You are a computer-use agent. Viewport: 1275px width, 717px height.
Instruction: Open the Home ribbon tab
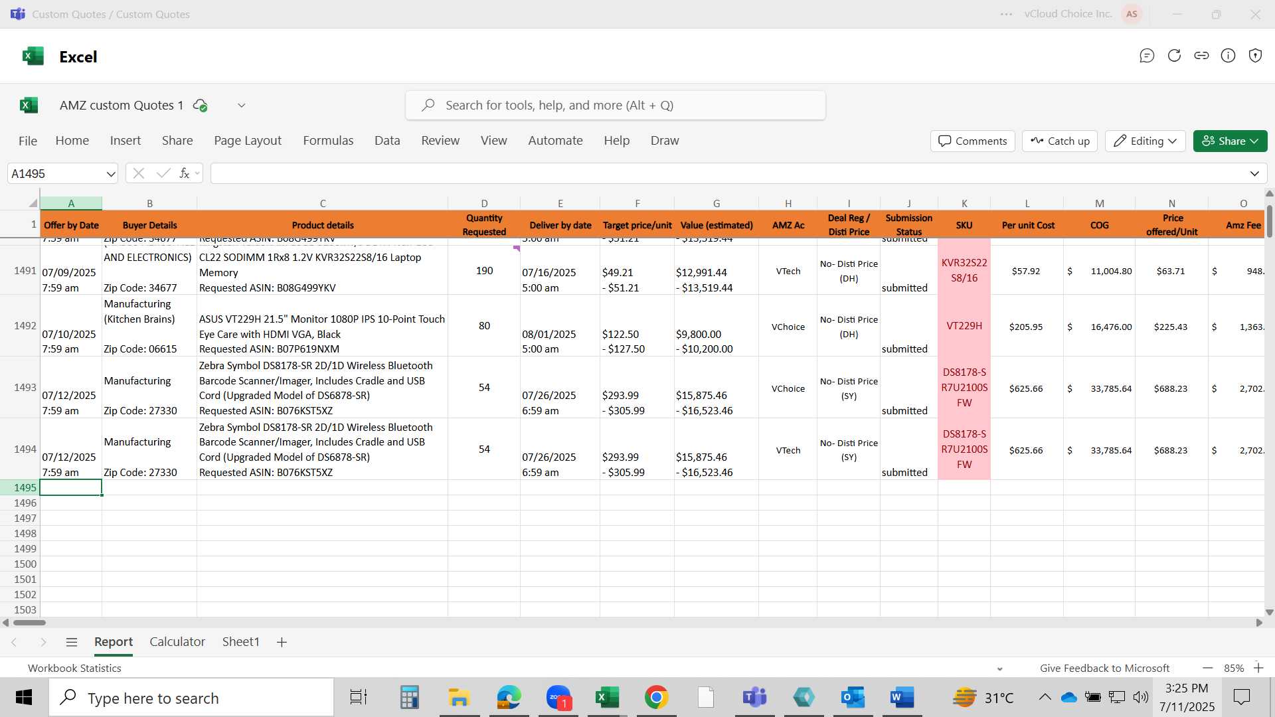tap(72, 141)
